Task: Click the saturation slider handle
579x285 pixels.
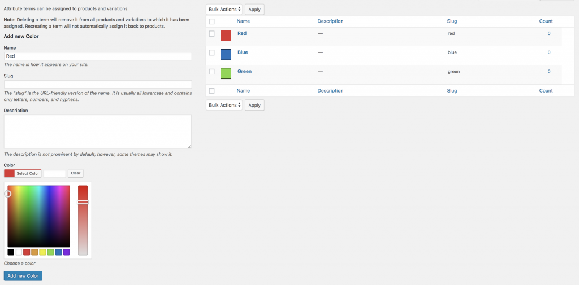Action: click(83, 202)
